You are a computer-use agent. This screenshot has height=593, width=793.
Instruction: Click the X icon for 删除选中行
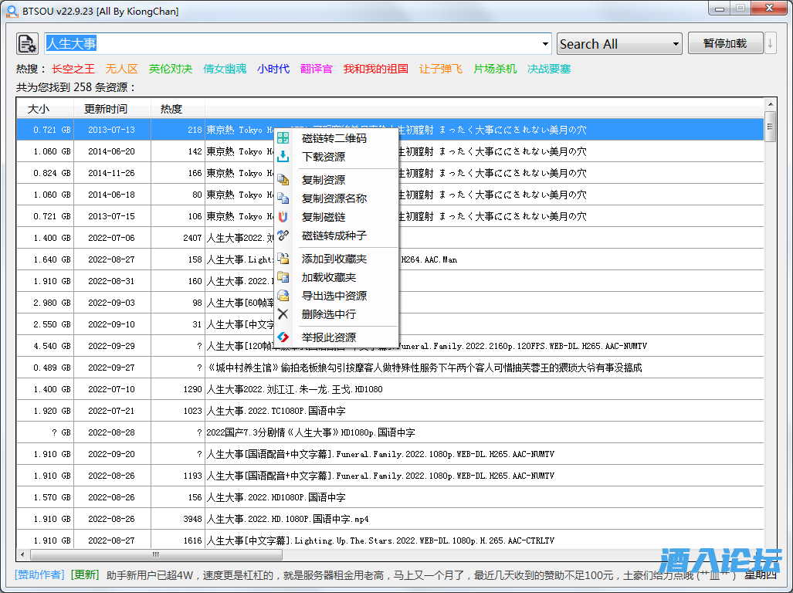(x=283, y=314)
